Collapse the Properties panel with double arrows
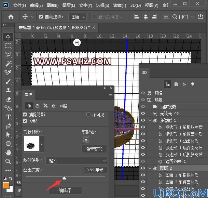 105,88
